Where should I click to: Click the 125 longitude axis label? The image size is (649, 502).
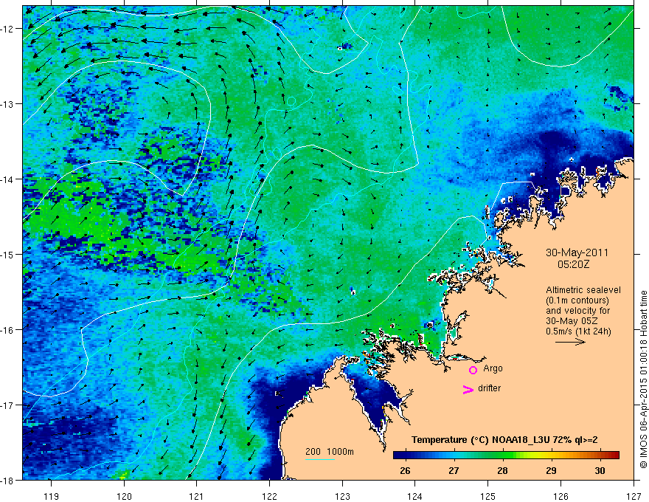coord(488,496)
